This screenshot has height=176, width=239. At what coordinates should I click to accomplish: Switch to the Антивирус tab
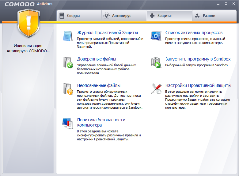coord(124,16)
